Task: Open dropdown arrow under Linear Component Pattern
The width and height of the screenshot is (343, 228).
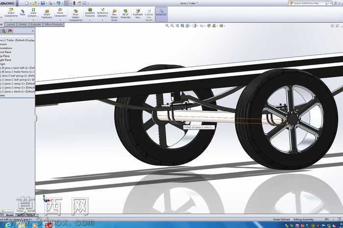Action: pyautogui.click(x=33, y=20)
